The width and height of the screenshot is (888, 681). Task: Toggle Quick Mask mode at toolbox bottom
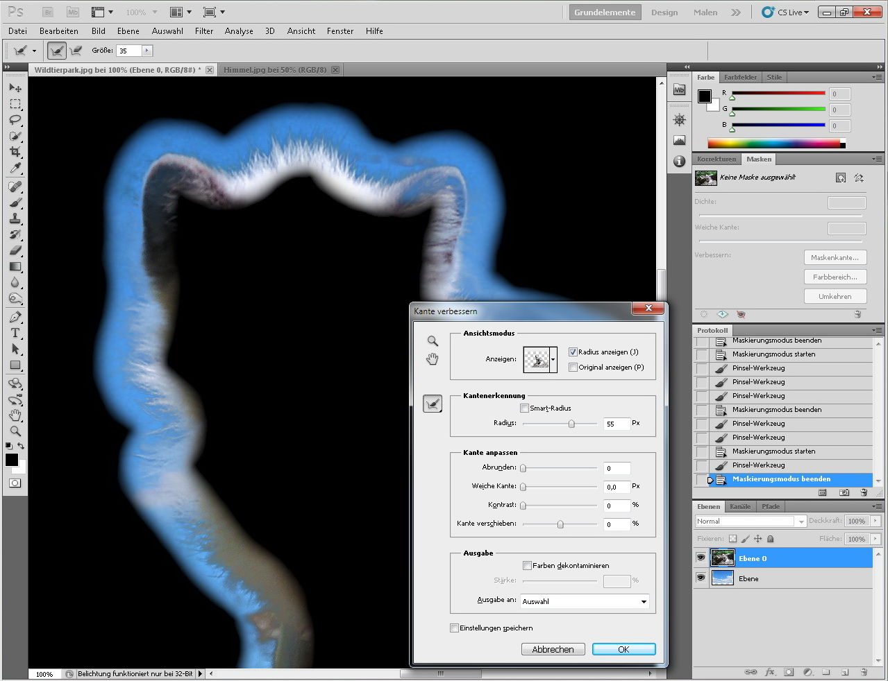(x=15, y=483)
